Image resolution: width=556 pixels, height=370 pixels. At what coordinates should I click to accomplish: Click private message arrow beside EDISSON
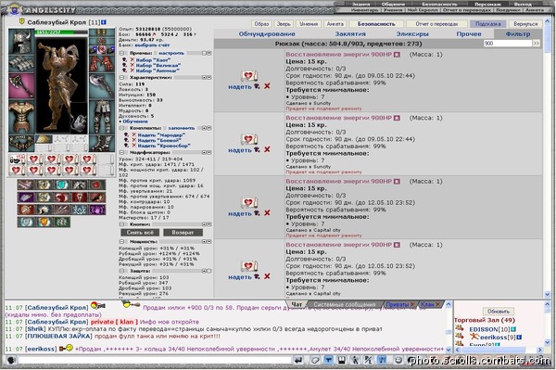[x=460, y=329]
